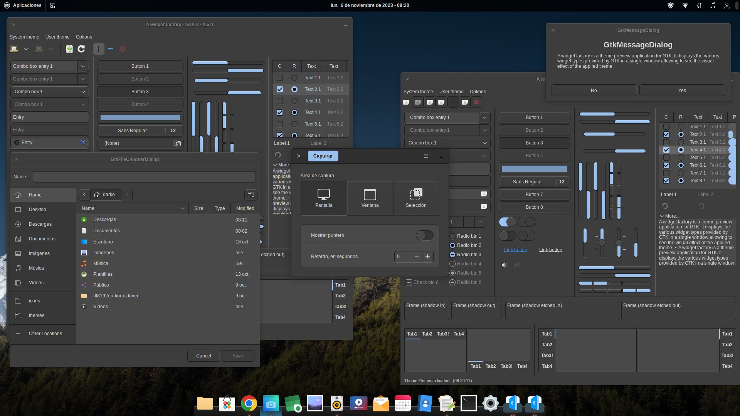Image resolution: width=740 pixels, height=416 pixels.
Task: Open the music note icon in top bar
Action: tap(713, 5)
